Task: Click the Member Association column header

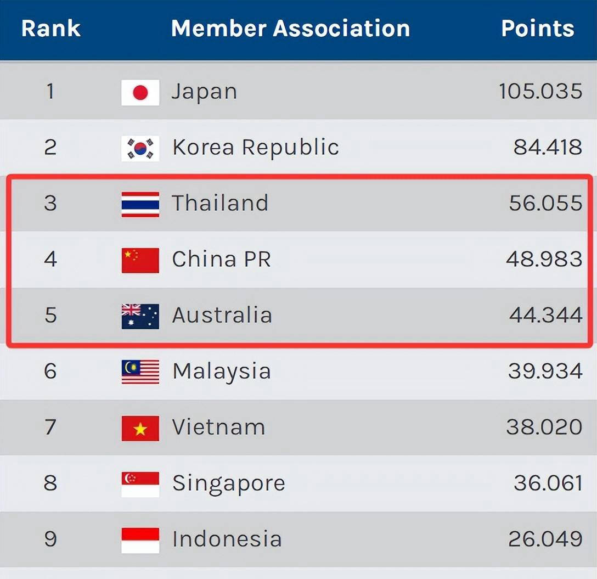Action: (x=290, y=29)
